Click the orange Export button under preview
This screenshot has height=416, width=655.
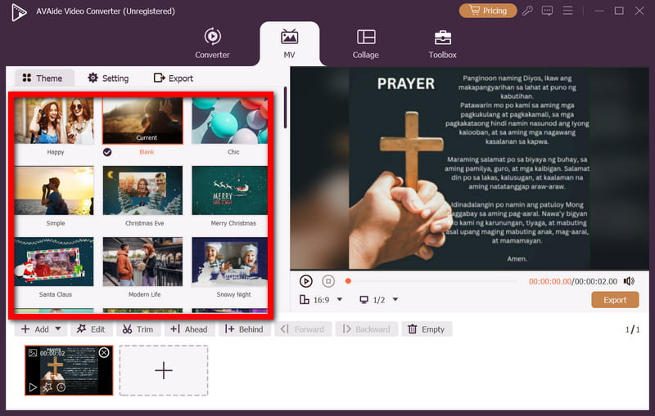tap(615, 300)
